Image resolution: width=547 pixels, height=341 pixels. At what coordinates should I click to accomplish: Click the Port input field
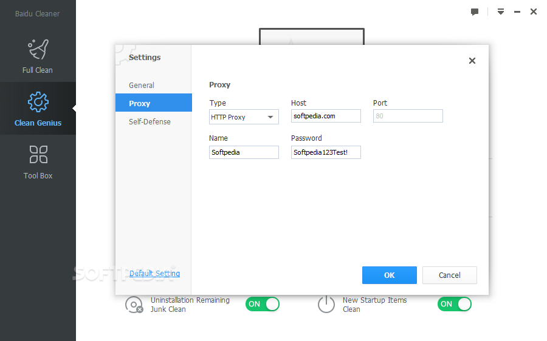coord(408,116)
